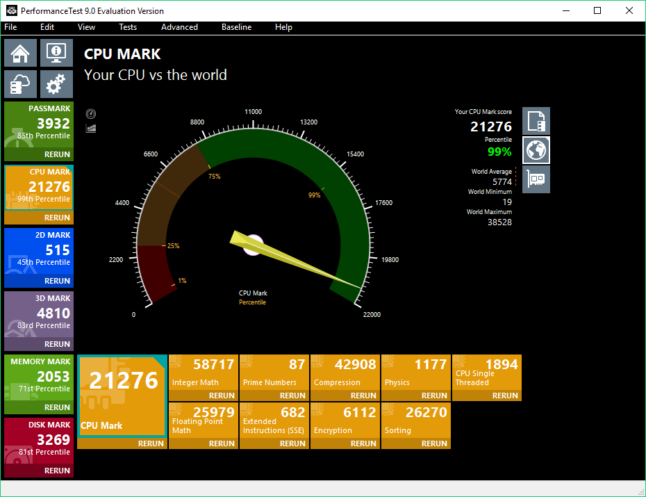Open the cloud baseline database icon

pos(20,84)
